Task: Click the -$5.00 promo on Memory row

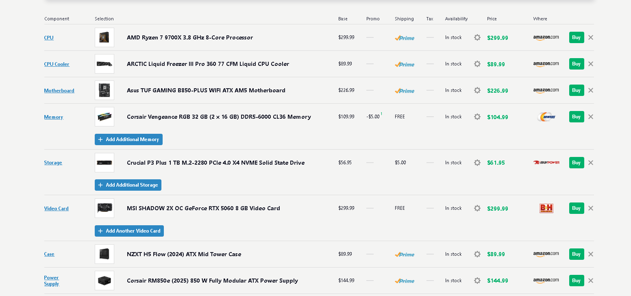Action: 373,117
